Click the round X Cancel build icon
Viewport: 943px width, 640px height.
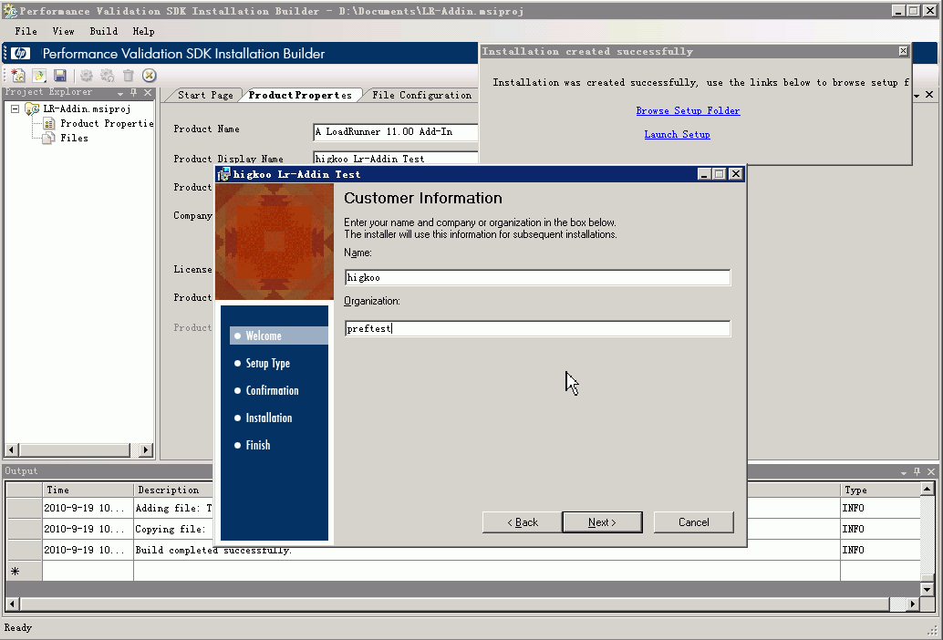point(150,75)
